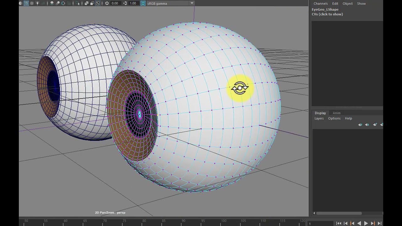The height and width of the screenshot is (226, 402).
Task: Click the gamma icon beside 1.00
Action: [125, 3]
